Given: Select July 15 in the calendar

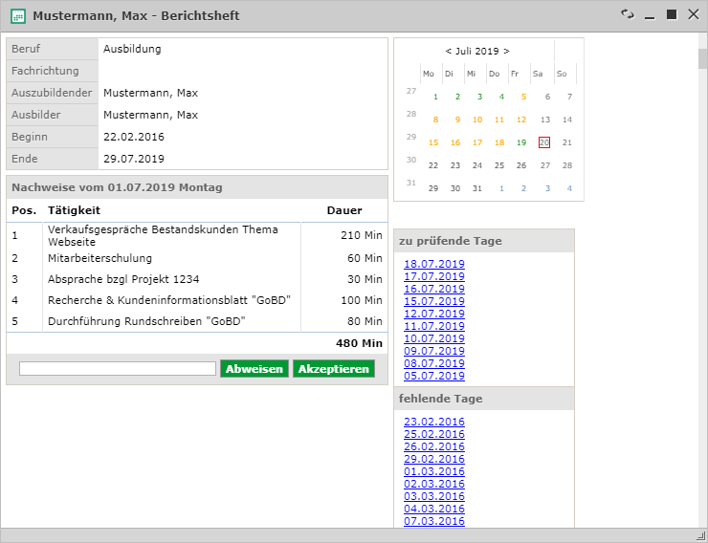Looking at the screenshot, I should (433, 142).
